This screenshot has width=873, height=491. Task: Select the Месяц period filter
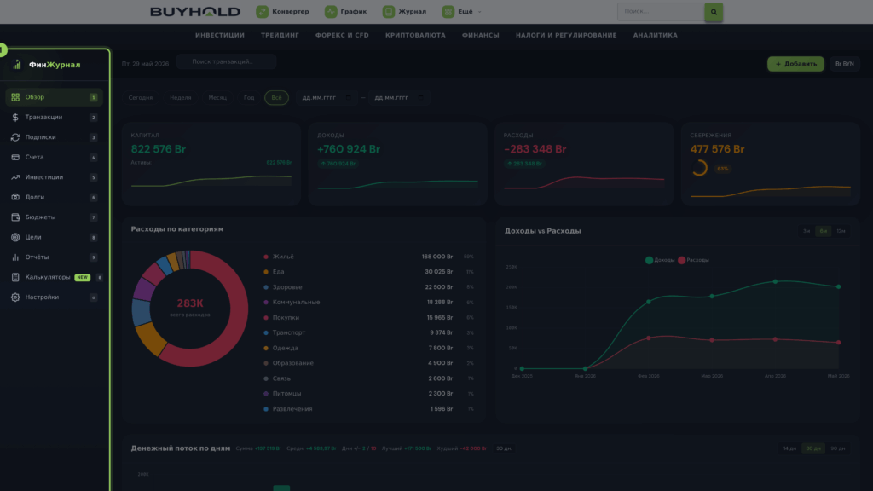coord(217,97)
